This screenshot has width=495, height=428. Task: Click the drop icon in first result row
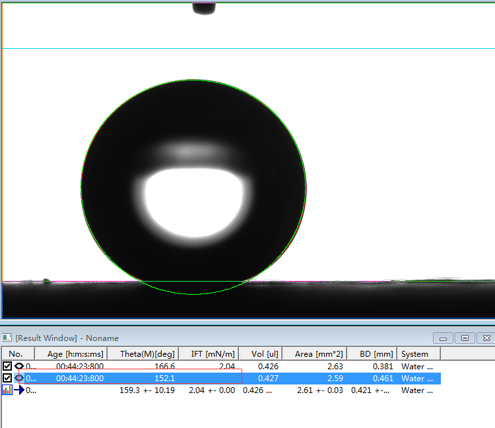(18, 366)
